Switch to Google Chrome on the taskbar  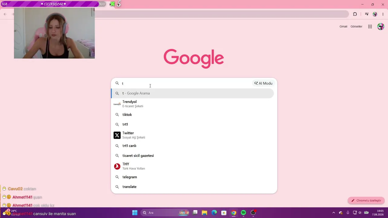click(234, 213)
